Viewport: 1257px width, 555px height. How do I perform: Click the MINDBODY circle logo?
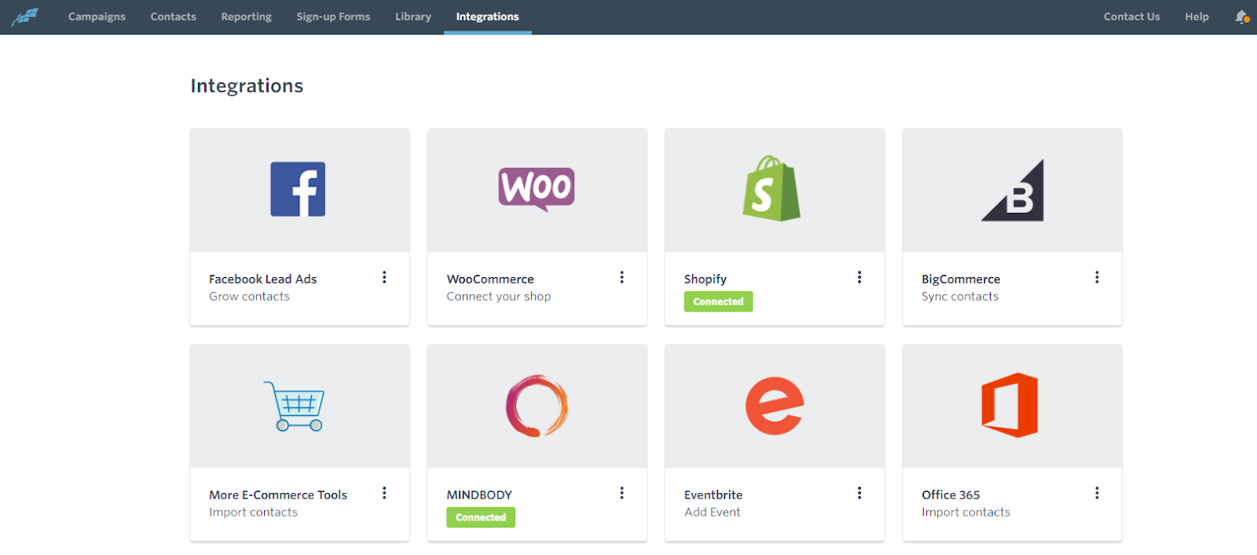tap(537, 406)
